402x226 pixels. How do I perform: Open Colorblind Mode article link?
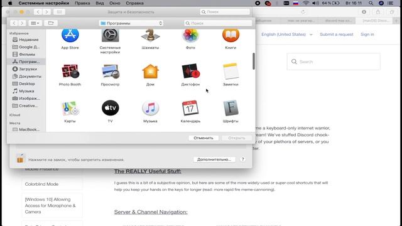41,184
